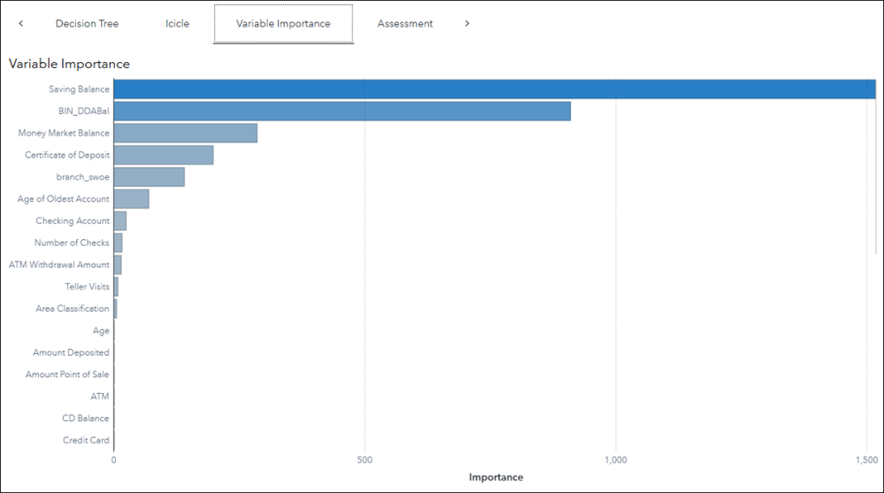Select the Saving Balance bar
Viewport: 884px width, 493px height.
[x=495, y=89]
